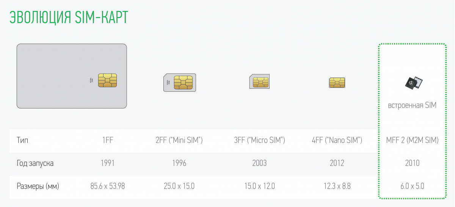
Task: Click the 3FF ("Micro SIM") type cell
Action: pyautogui.click(x=260, y=141)
